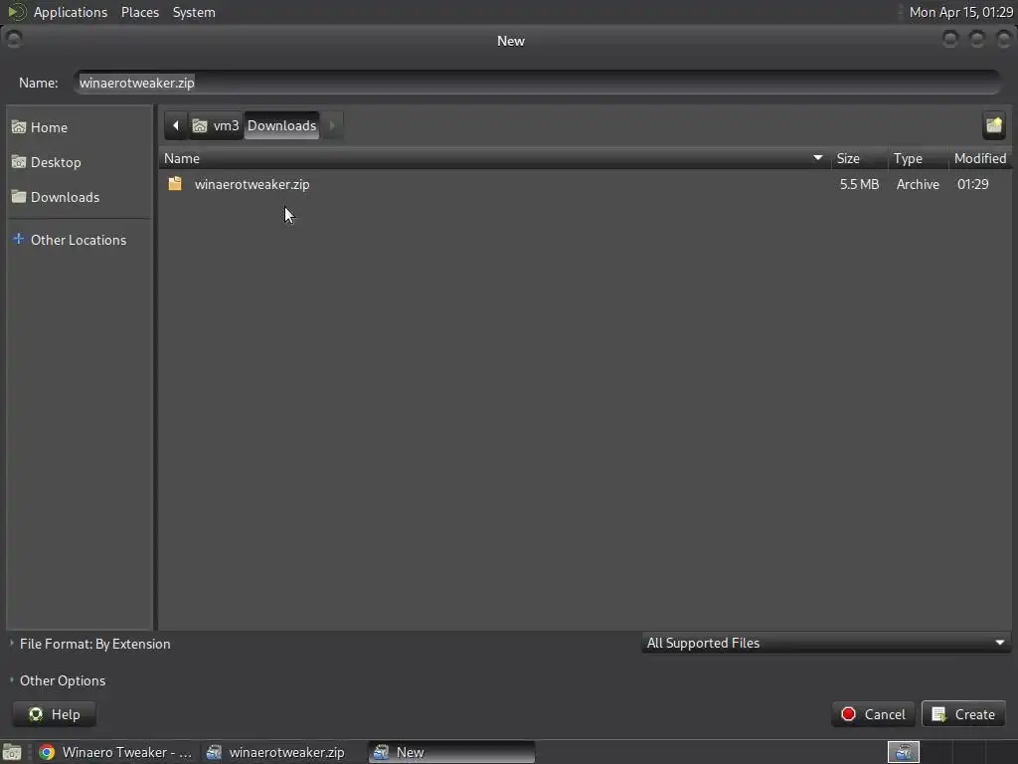Image resolution: width=1018 pixels, height=764 pixels.
Task: Switch to Winaero Tweaker Chrome taskbar window
Action: point(115,752)
